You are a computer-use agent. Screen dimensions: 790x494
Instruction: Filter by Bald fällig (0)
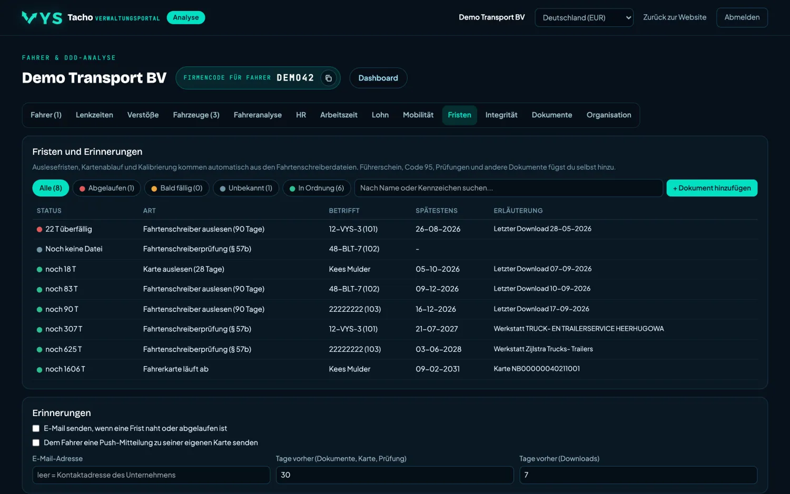177,188
